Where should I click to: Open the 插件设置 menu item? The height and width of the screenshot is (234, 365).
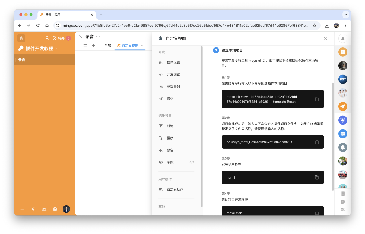(x=173, y=62)
